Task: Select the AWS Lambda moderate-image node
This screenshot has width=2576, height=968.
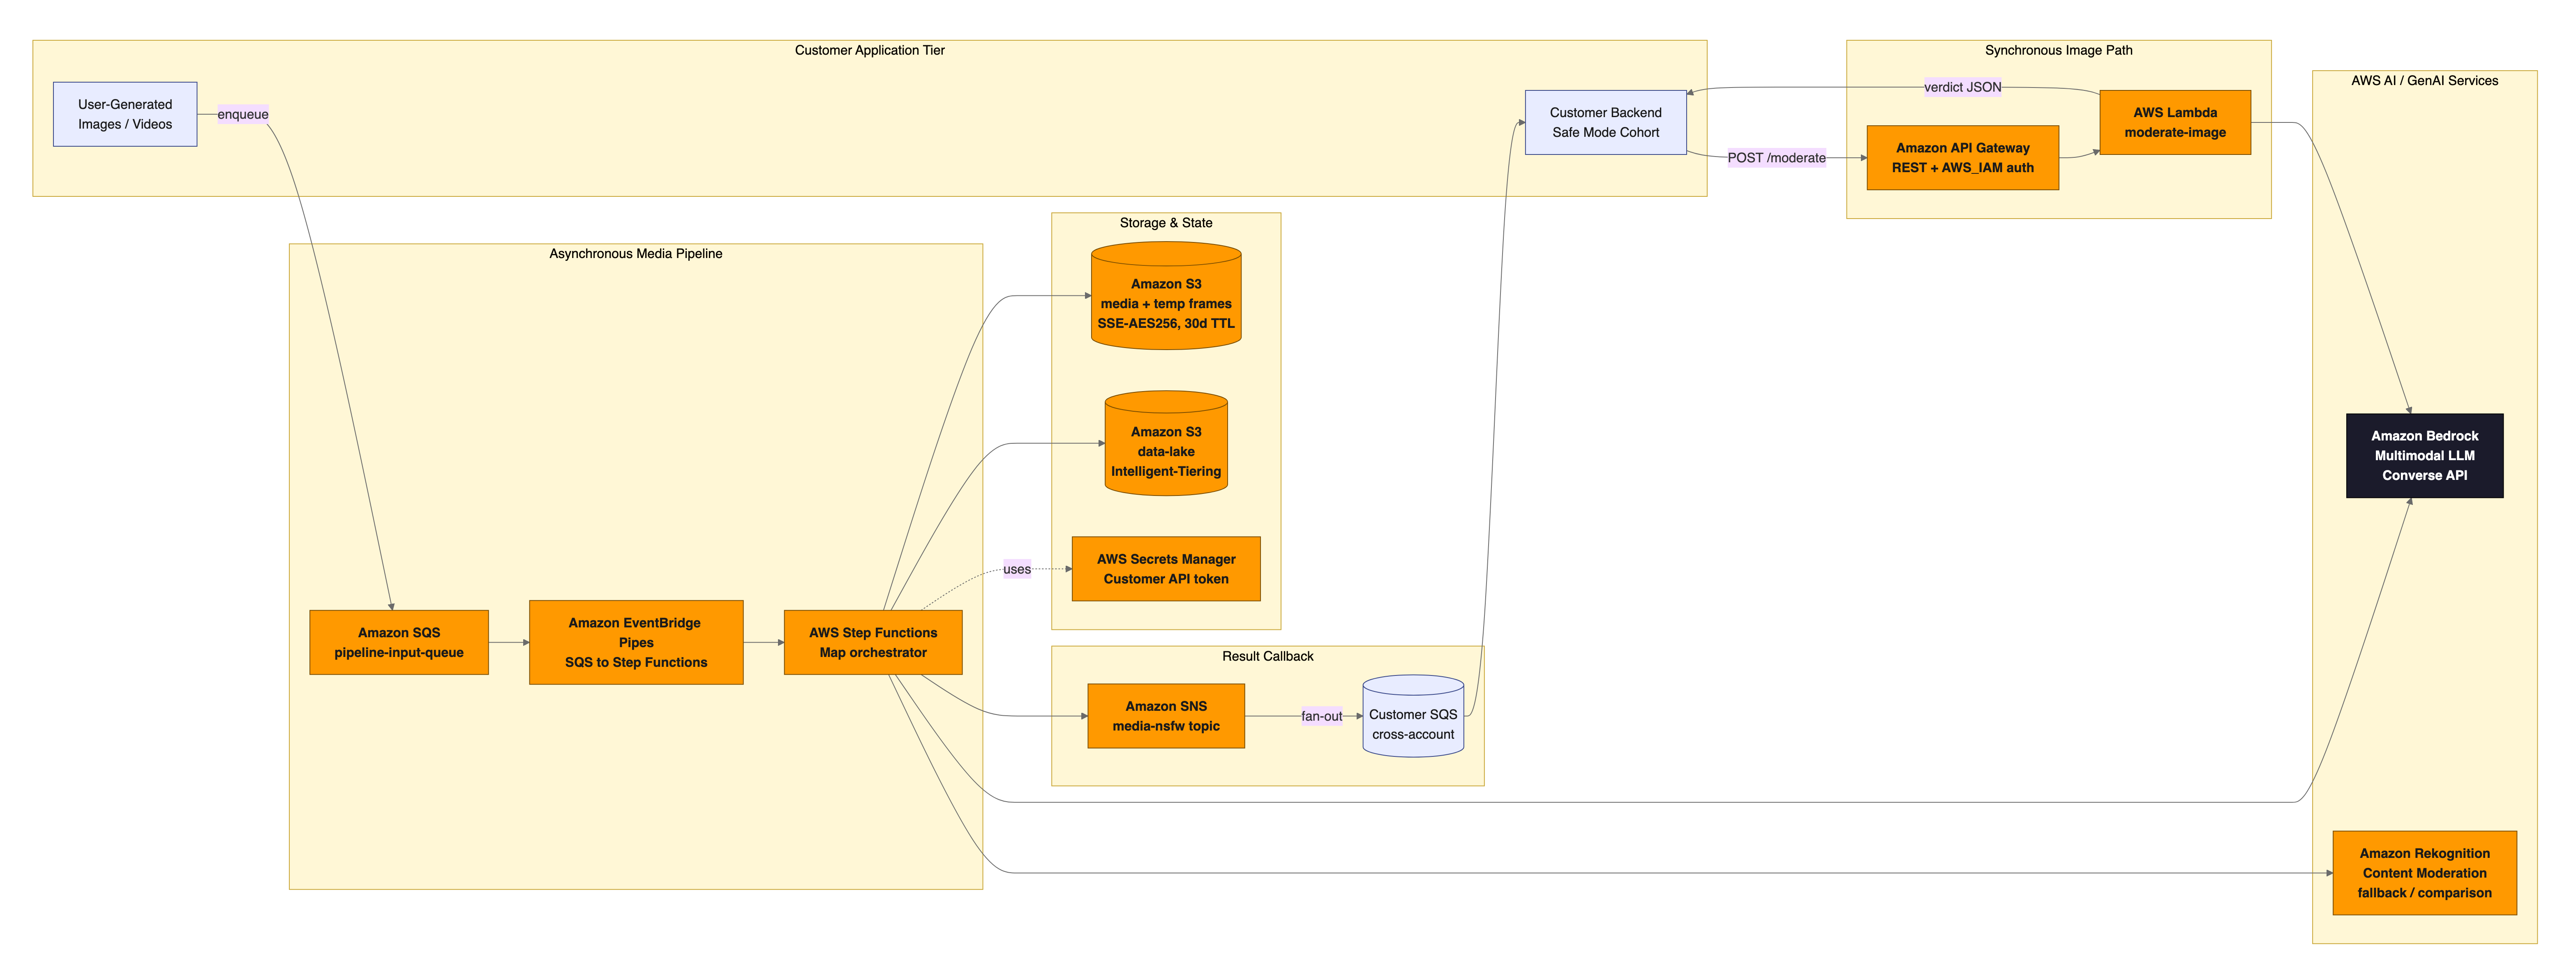Action: tap(2175, 122)
